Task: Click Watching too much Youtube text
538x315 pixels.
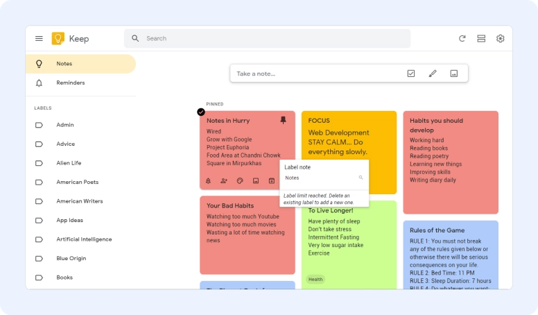Action: point(243,216)
